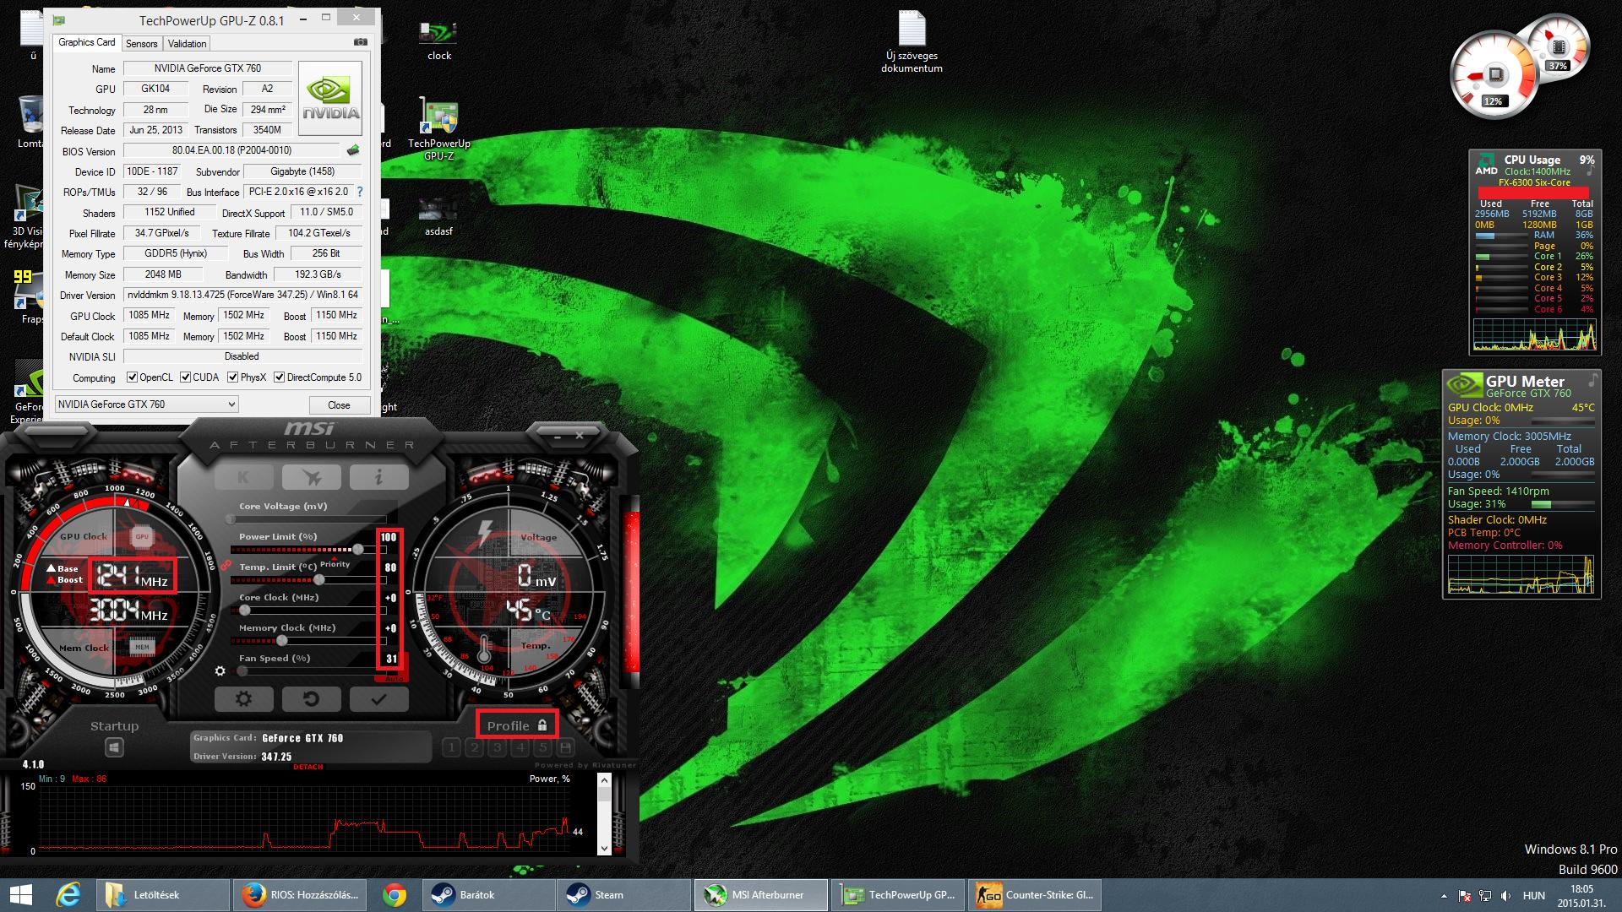
Task: Click monitoring graph scrollbar down arrow
Action: click(604, 848)
